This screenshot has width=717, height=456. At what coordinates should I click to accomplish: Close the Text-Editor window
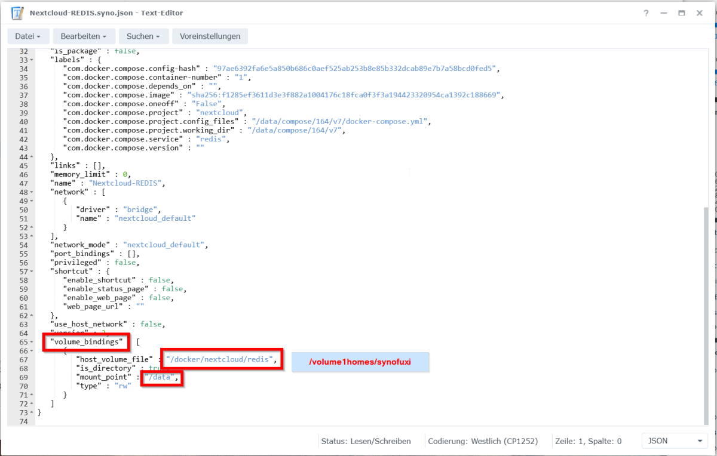point(699,13)
